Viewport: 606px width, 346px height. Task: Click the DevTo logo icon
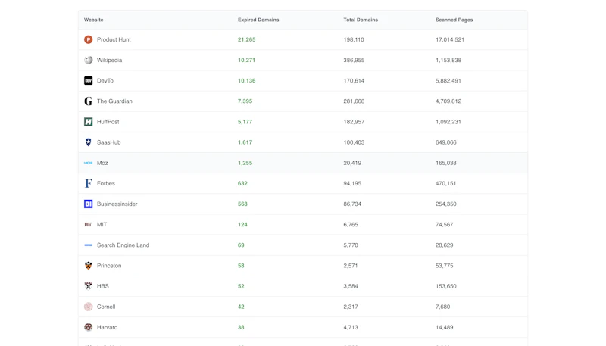click(x=88, y=80)
